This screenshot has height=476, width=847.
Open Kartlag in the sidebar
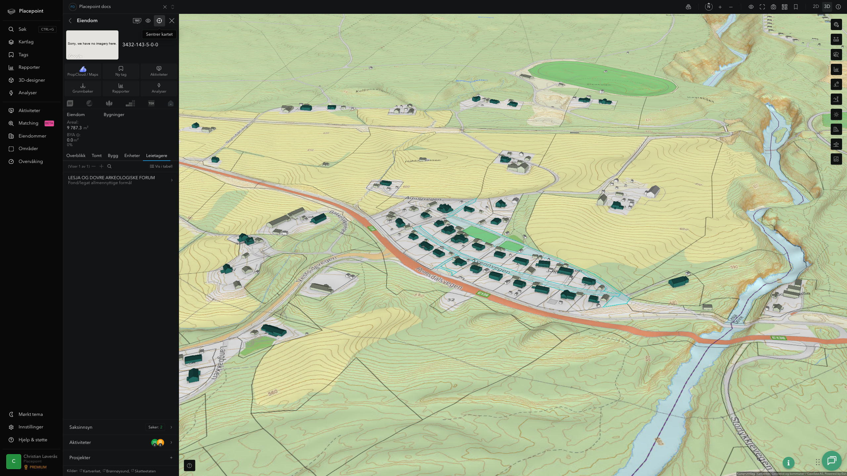pos(32,42)
